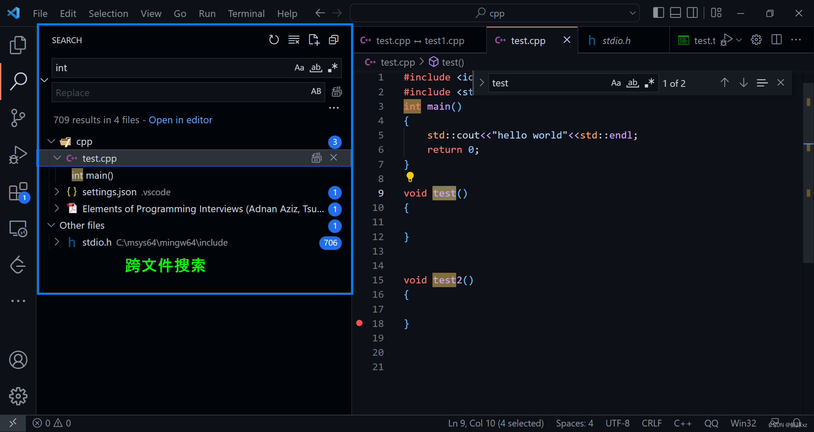Open run button dropdown arrow
This screenshot has height=432, width=814.
click(x=739, y=40)
